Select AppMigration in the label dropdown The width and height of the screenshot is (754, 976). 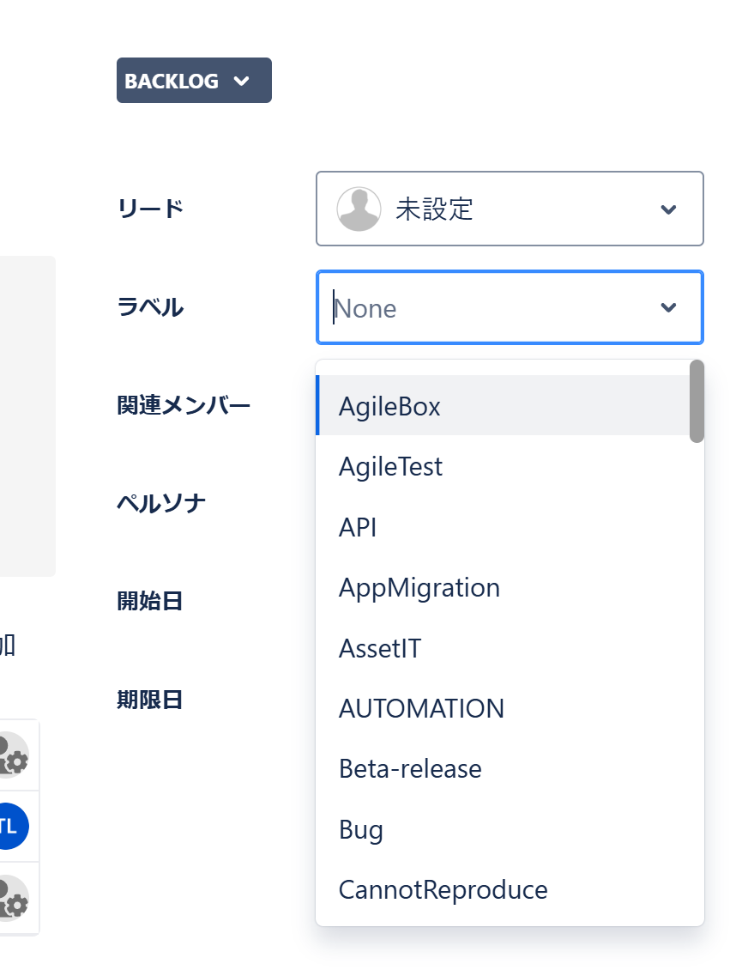click(419, 588)
